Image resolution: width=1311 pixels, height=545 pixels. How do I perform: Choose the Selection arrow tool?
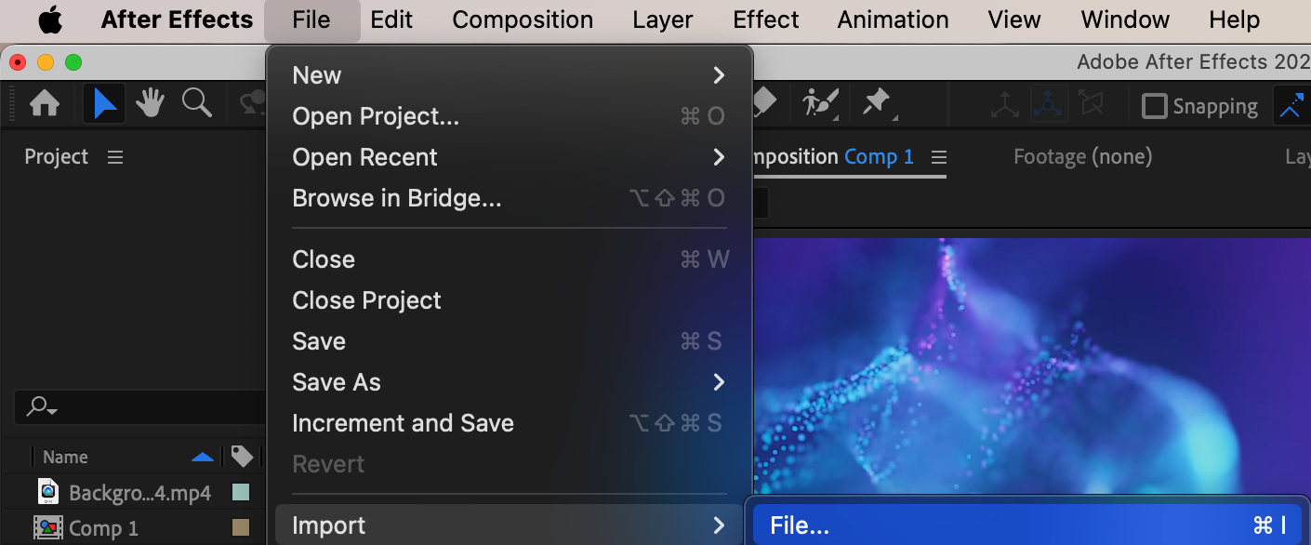[105, 104]
